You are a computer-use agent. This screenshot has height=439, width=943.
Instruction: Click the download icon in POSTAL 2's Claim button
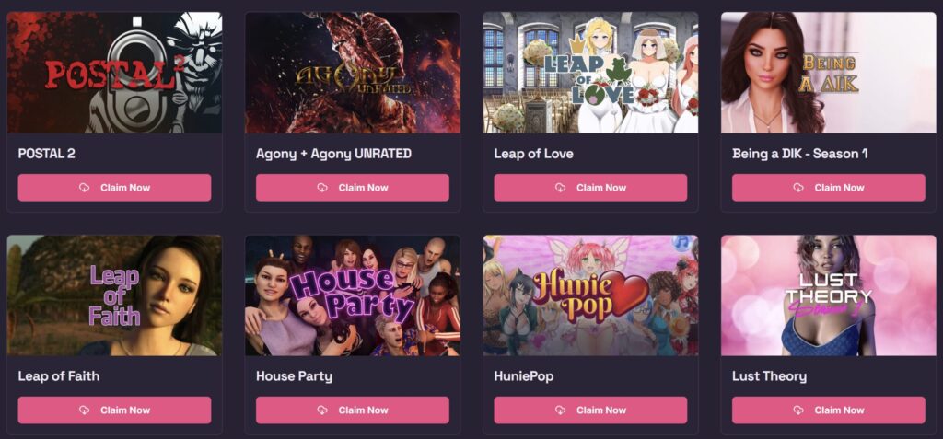(x=84, y=188)
